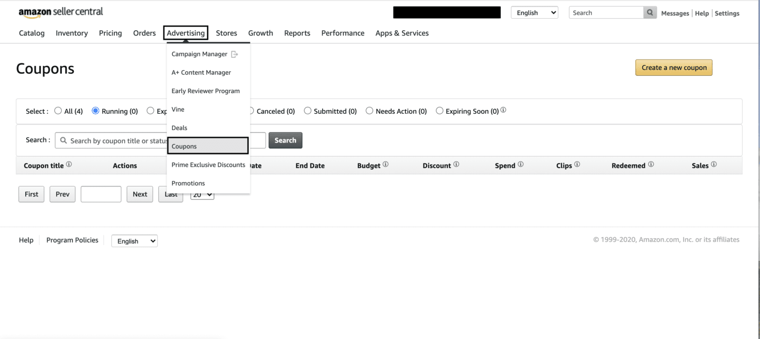Click the Amazon Seller Central logo
Image resolution: width=760 pixels, height=339 pixels.
click(60, 12)
